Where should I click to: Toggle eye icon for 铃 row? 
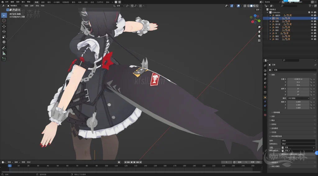(x=312, y=33)
